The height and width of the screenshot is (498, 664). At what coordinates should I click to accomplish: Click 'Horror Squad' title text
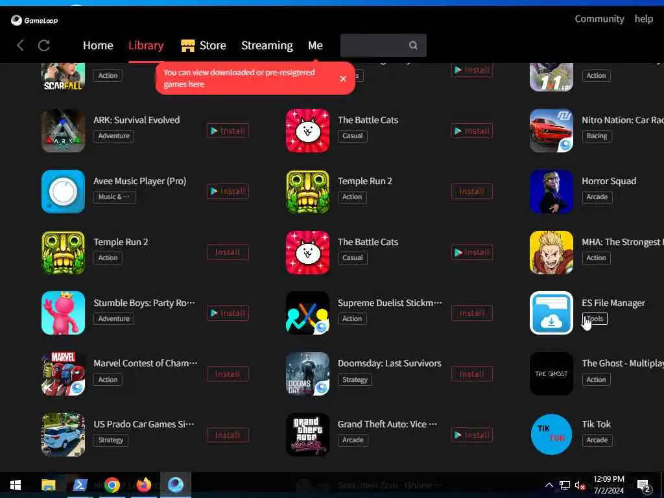click(609, 182)
